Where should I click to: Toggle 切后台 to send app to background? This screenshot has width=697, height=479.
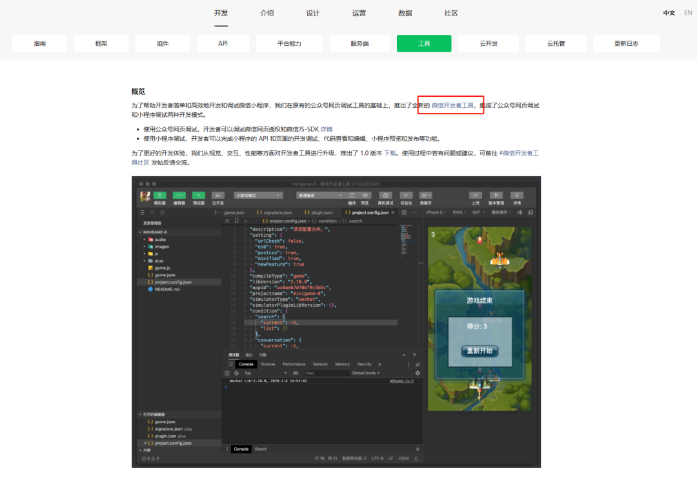pos(406,195)
